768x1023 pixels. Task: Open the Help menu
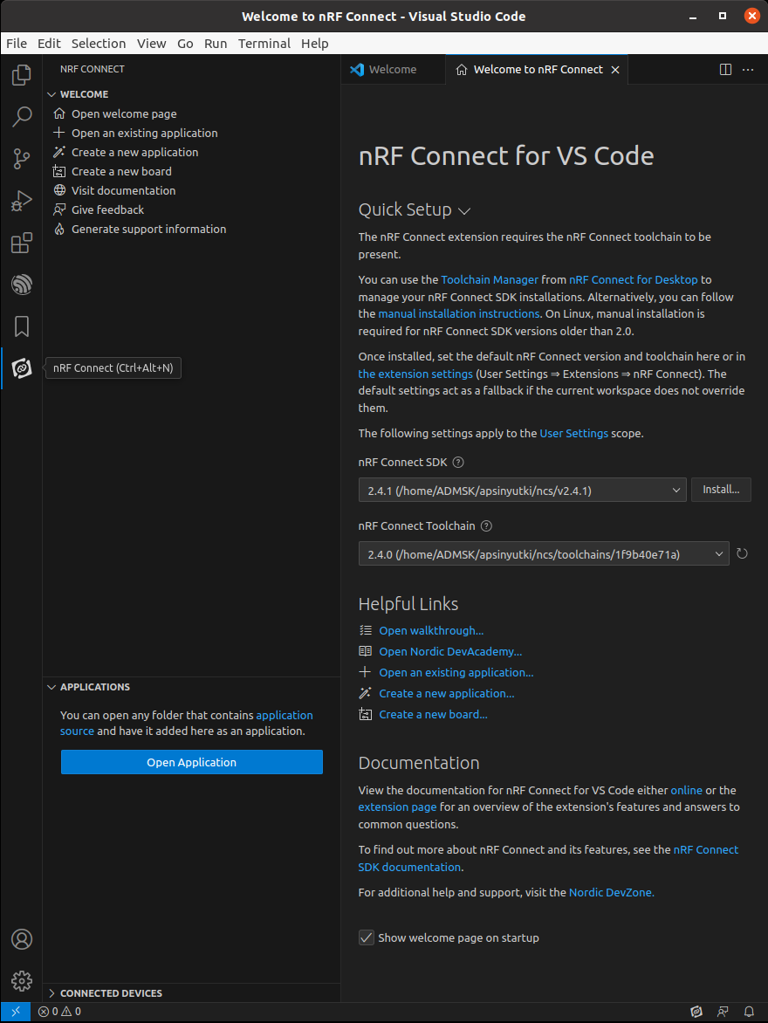[x=314, y=43]
